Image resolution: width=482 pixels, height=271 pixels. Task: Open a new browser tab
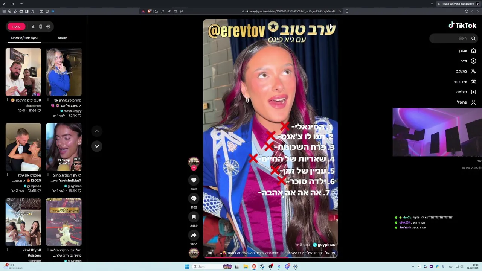pyautogui.click(x=432, y=4)
